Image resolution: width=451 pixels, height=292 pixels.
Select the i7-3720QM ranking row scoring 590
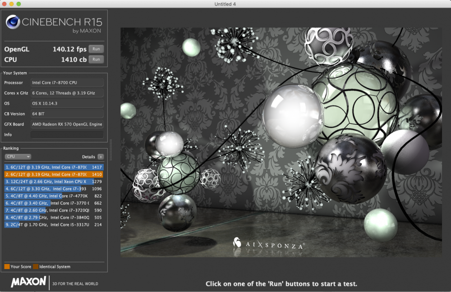[x=54, y=210]
